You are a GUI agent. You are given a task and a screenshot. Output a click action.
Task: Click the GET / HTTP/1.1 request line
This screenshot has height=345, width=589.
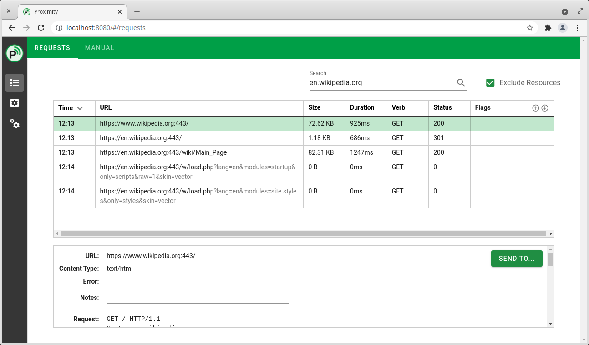coord(133,319)
